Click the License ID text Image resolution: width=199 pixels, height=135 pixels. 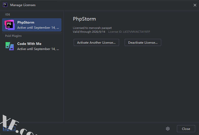(x=129, y=32)
